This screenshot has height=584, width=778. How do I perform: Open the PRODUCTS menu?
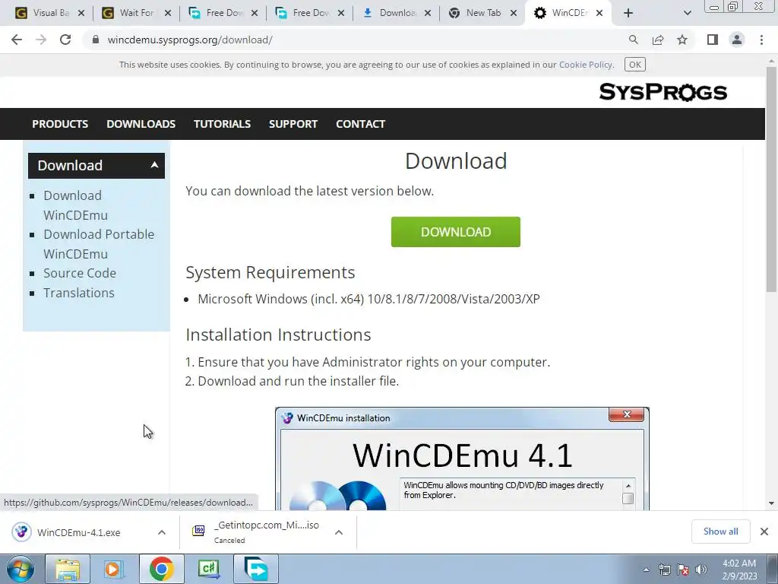coord(60,124)
